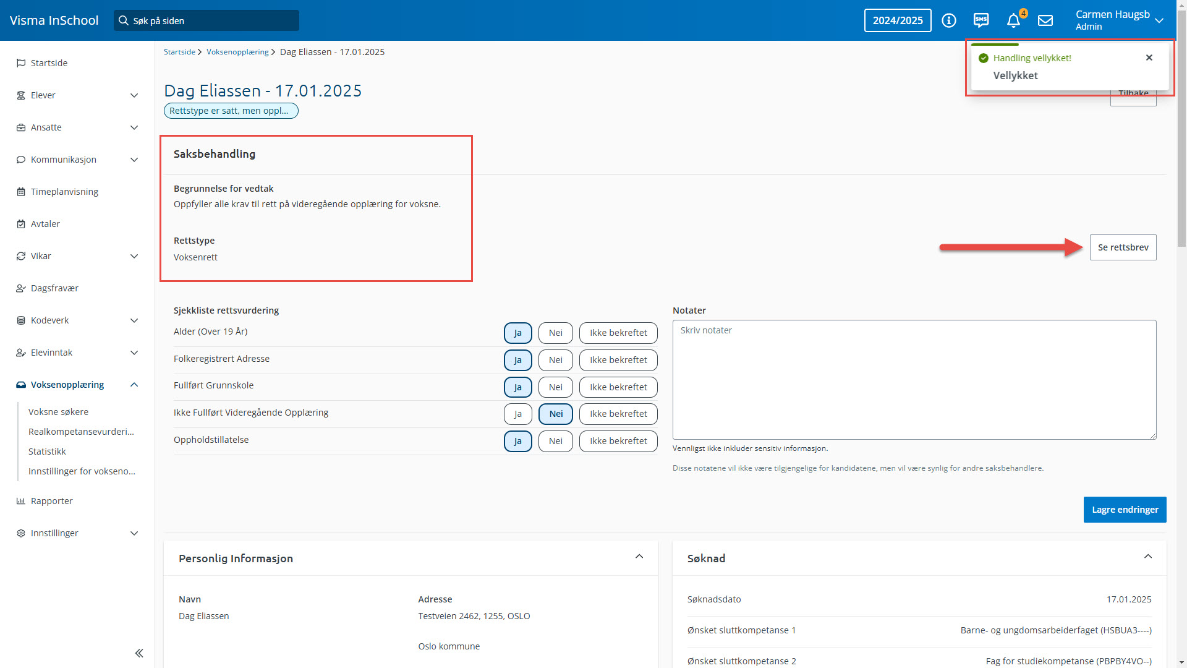Collapse the sidebar with double-chevron icon
This screenshot has height=668, width=1187.
139,653
